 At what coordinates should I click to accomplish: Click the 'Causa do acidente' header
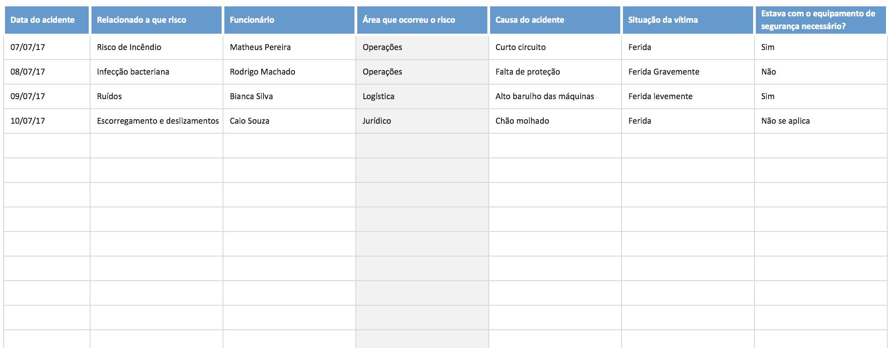click(555, 20)
